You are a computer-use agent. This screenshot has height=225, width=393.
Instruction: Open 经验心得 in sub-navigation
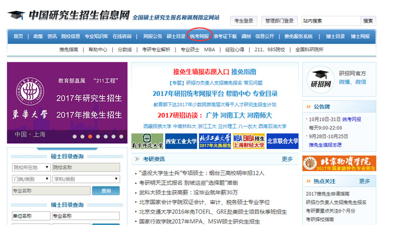click(x=234, y=50)
